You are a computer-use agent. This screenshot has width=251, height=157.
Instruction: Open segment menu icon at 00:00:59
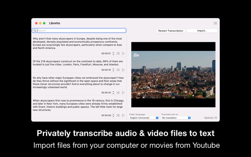pos(118,115)
